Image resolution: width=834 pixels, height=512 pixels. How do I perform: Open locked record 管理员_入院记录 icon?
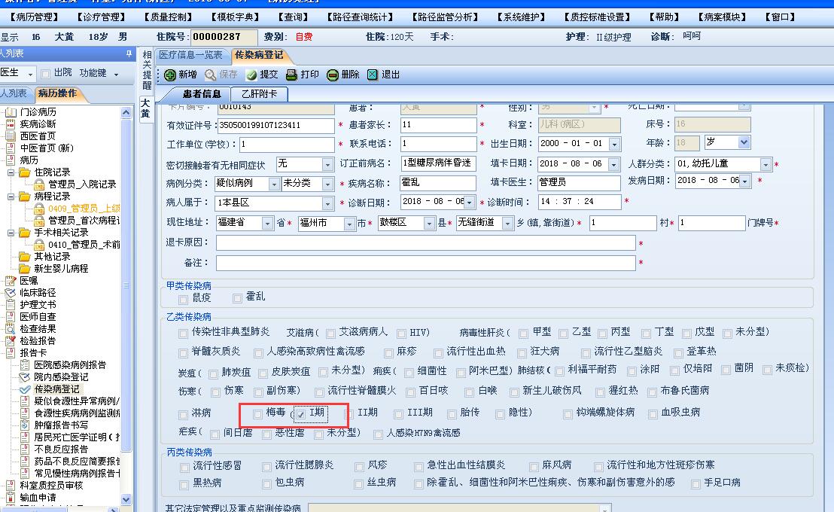(x=39, y=184)
